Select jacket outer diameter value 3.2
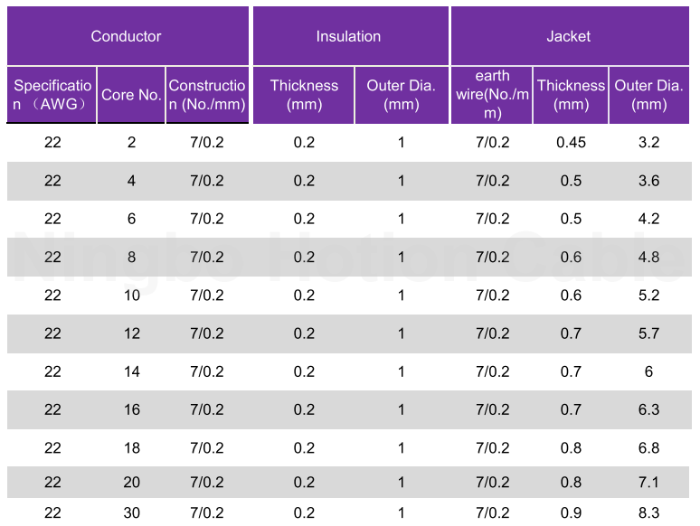This screenshot has height=526, width=700. tap(648, 142)
